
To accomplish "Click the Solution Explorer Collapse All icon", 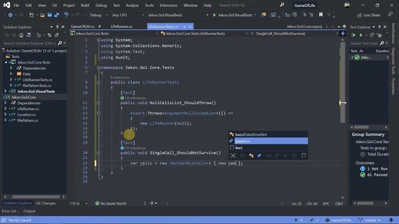I will click(x=57, y=35).
